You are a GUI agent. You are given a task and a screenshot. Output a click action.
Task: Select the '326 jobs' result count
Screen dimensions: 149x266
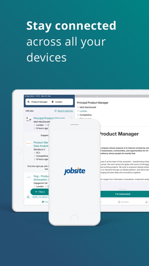pyautogui.click(x=30, y=111)
